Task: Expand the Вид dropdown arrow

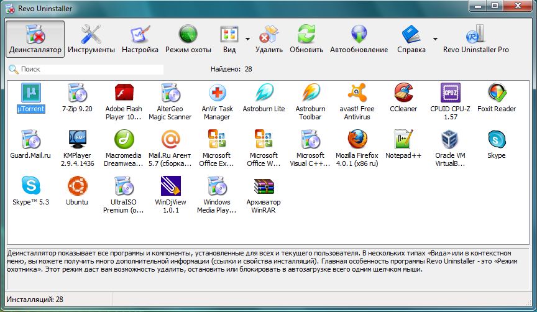Action: coord(247,39)
